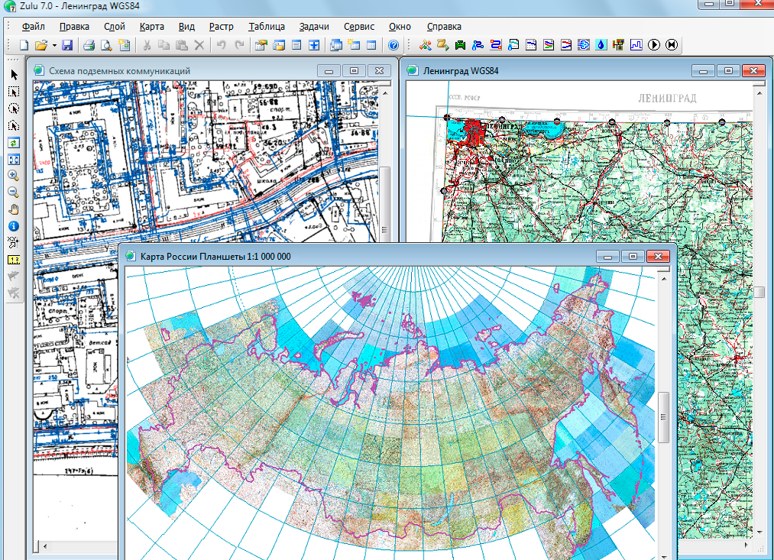Image resolution: width=774 pixels, height=560 pixels.
Task: Refresh the map view
Action: (x=14, y=143)
